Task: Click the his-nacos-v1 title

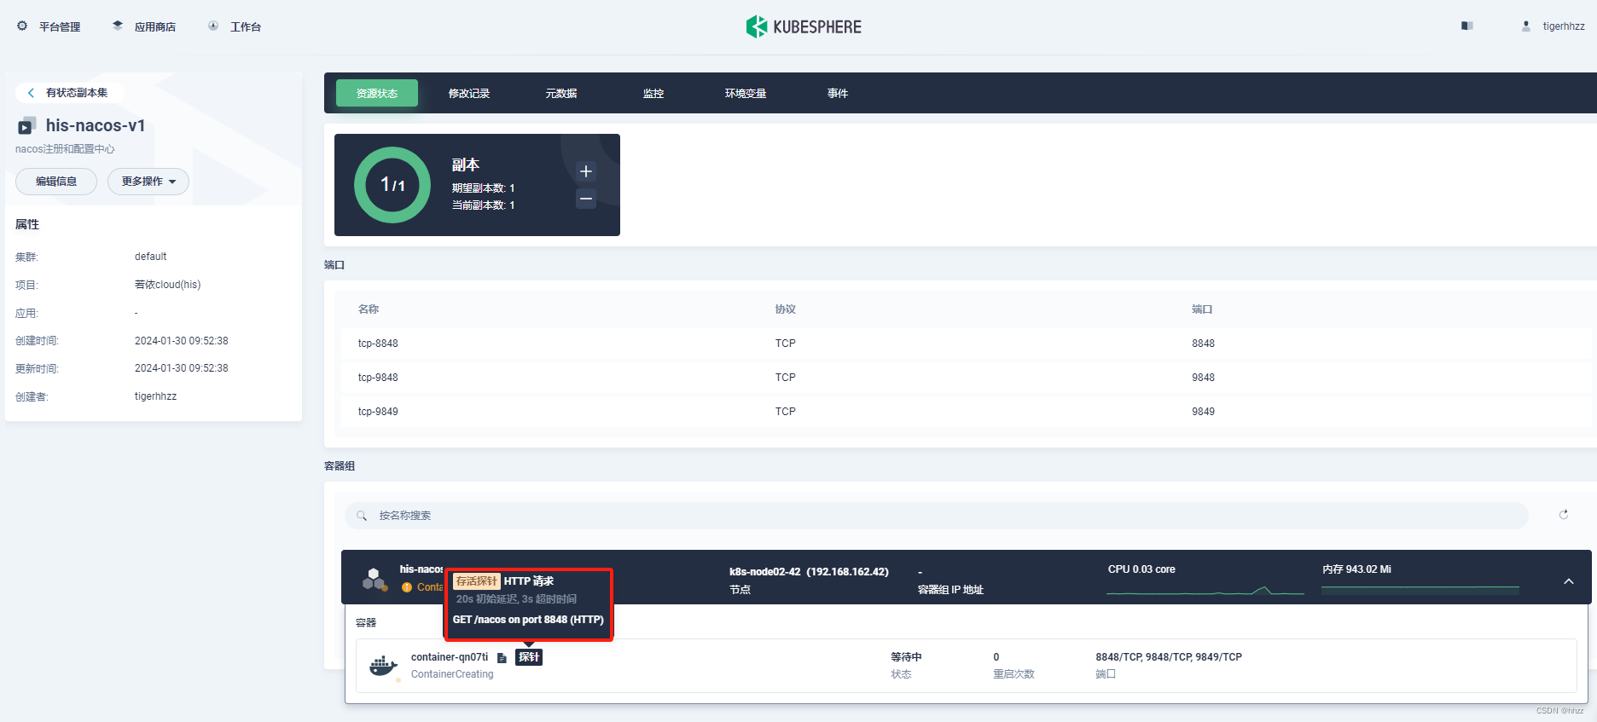Action: [x=96, y=125]
